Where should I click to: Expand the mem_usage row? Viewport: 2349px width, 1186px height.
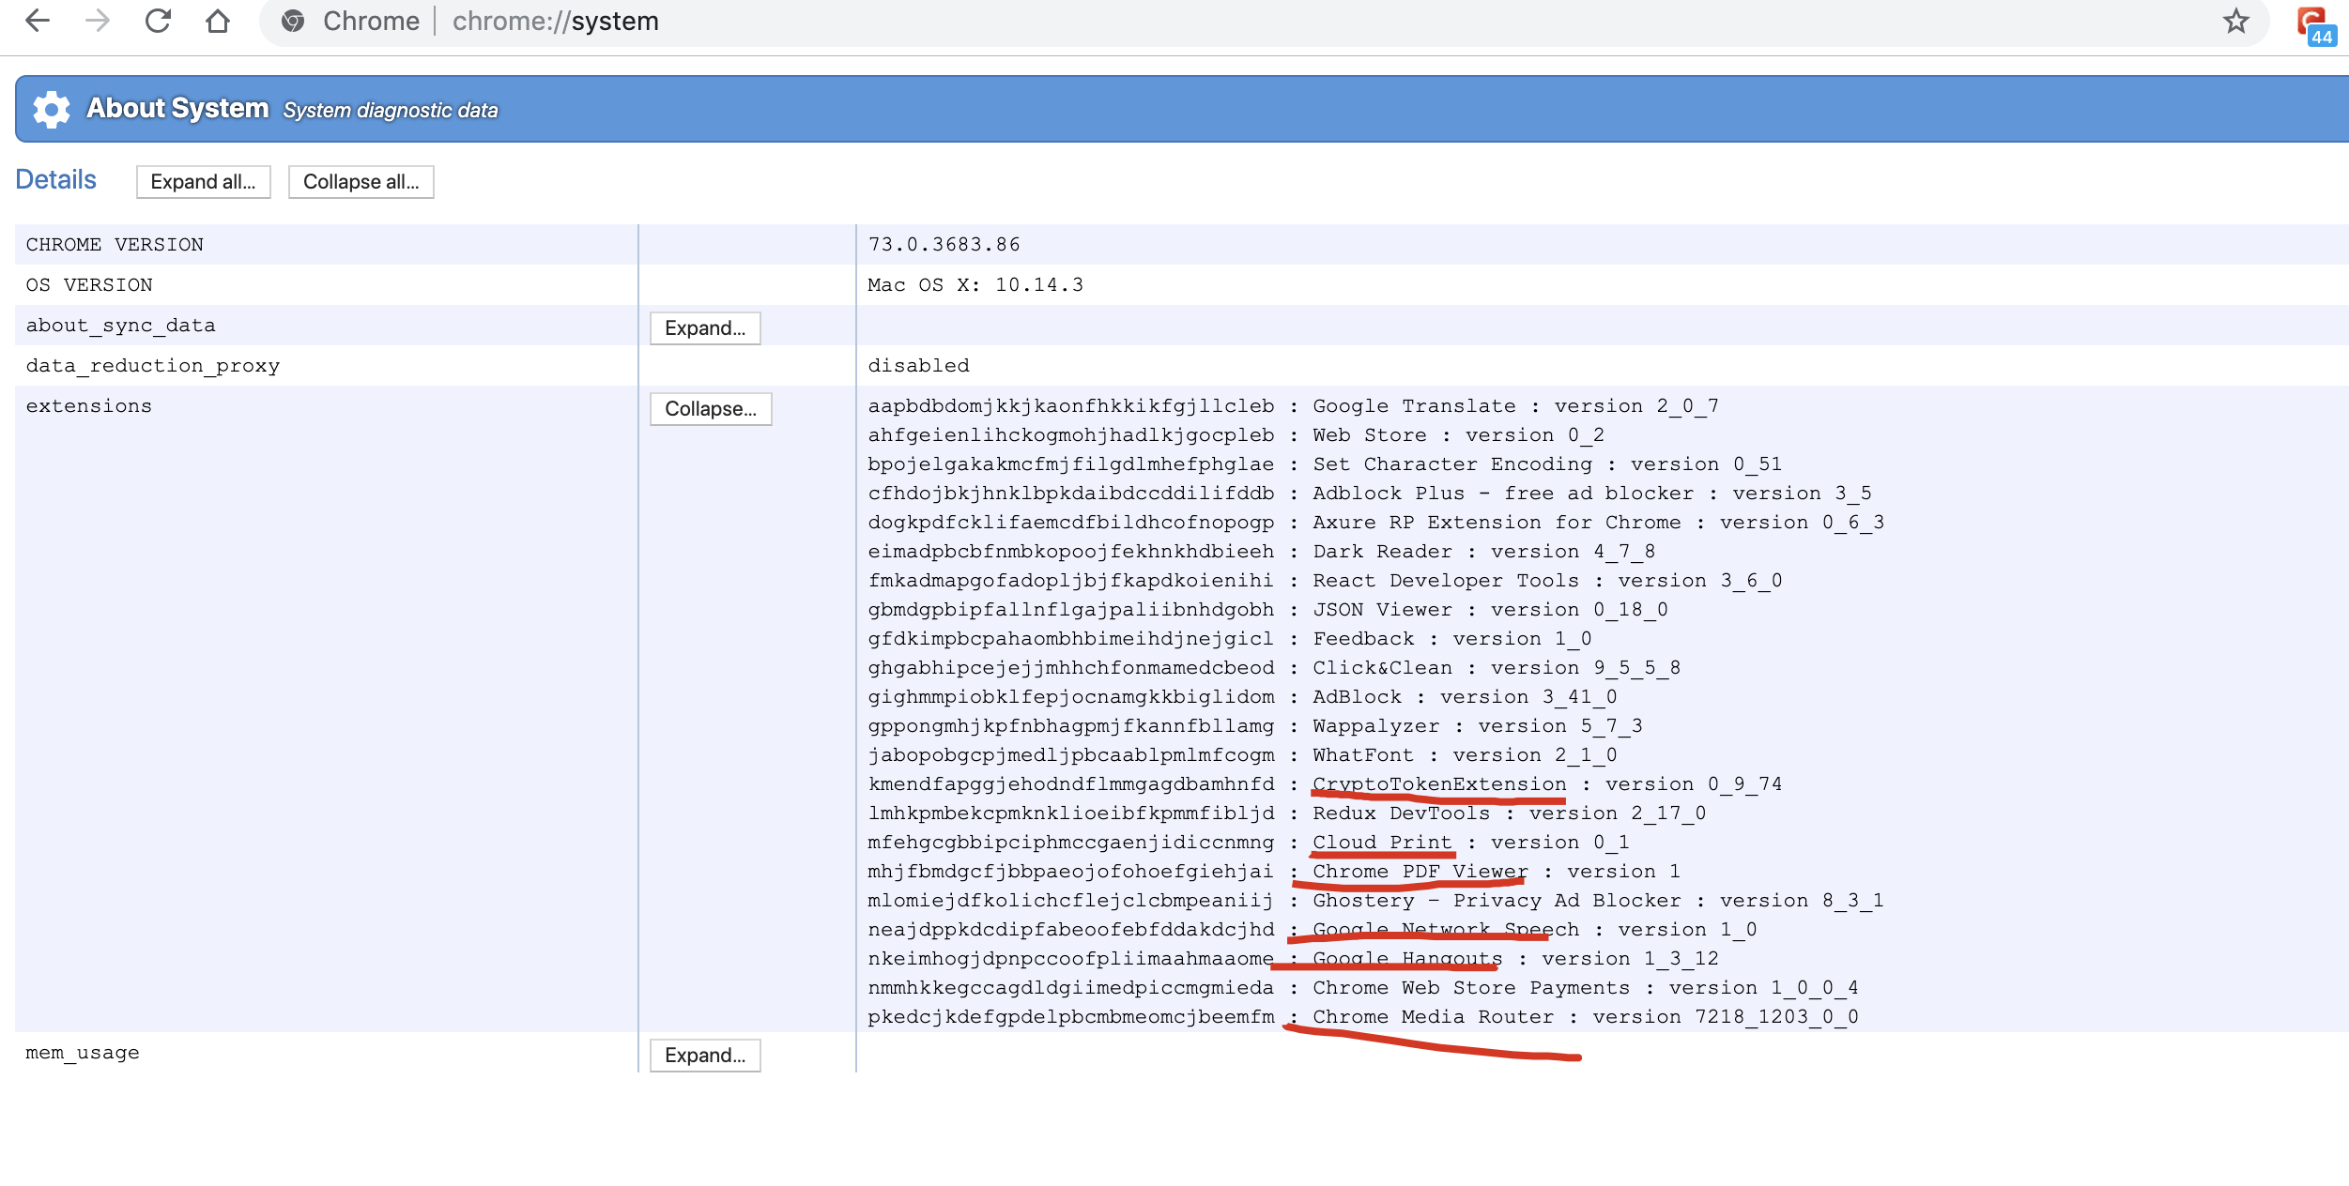point(705,1056)
